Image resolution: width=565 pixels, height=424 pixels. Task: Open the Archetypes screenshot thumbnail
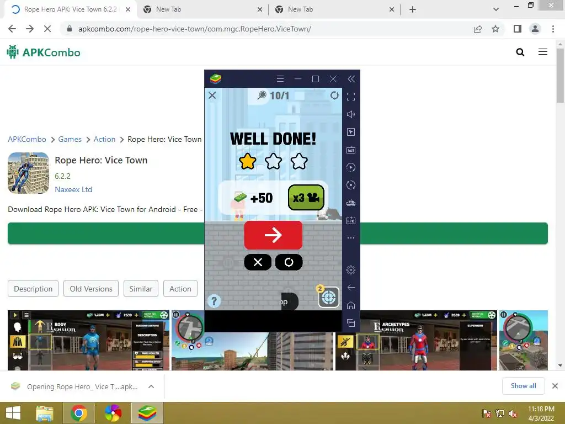coord(416,340)
